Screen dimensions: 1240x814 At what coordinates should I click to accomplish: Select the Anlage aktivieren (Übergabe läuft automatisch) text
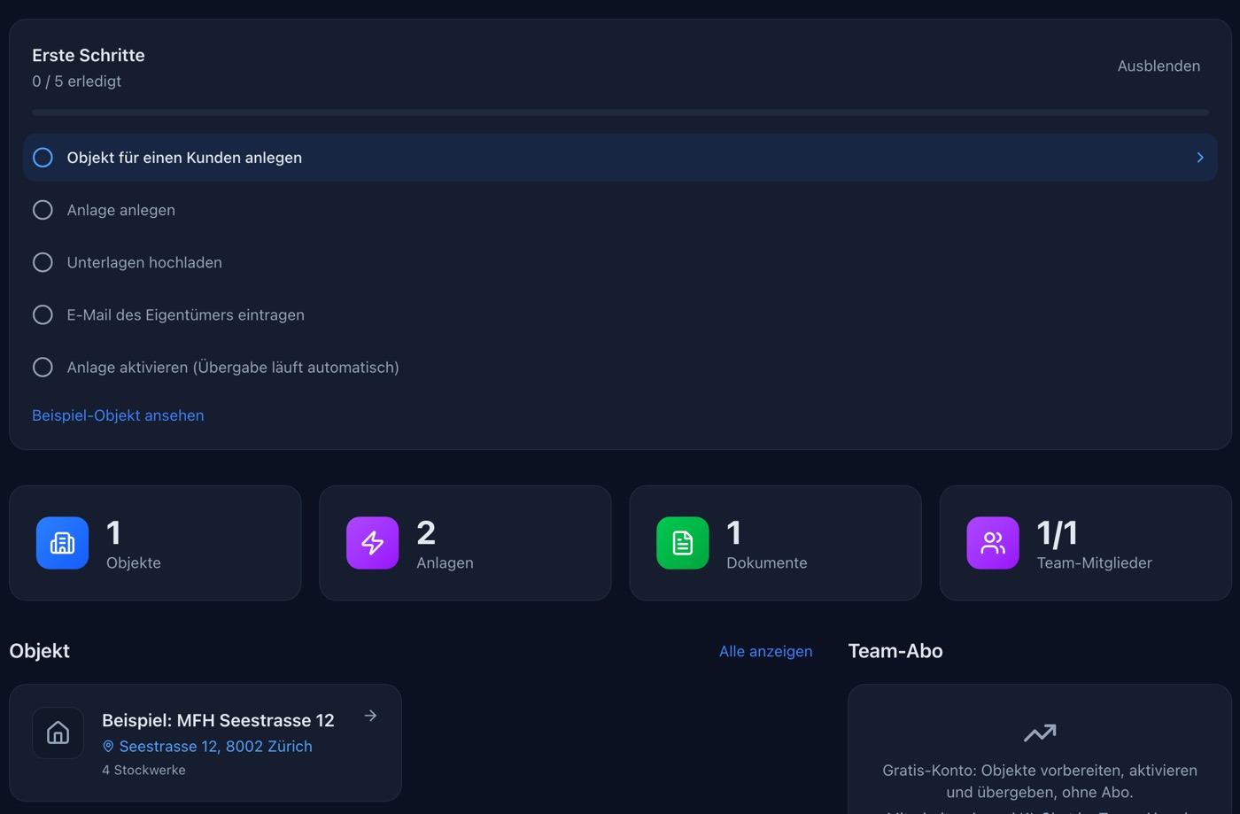(233, 367)
